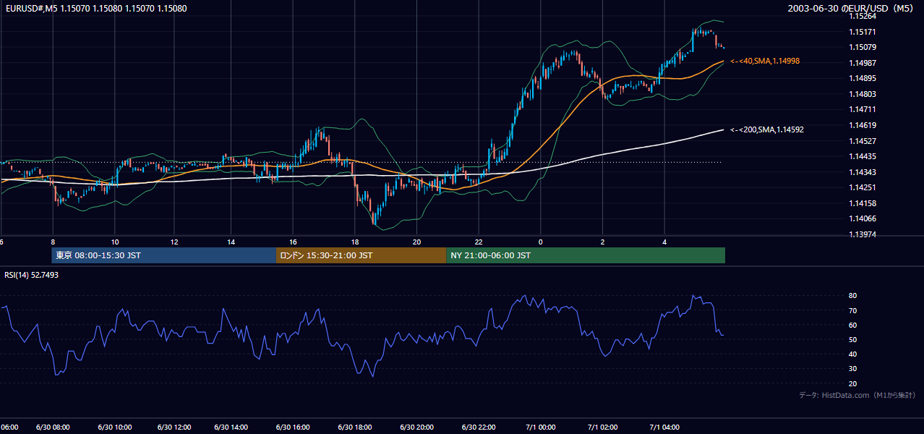Click the RSI scale value 80
924x434 pixels.
tap(852, 296)
